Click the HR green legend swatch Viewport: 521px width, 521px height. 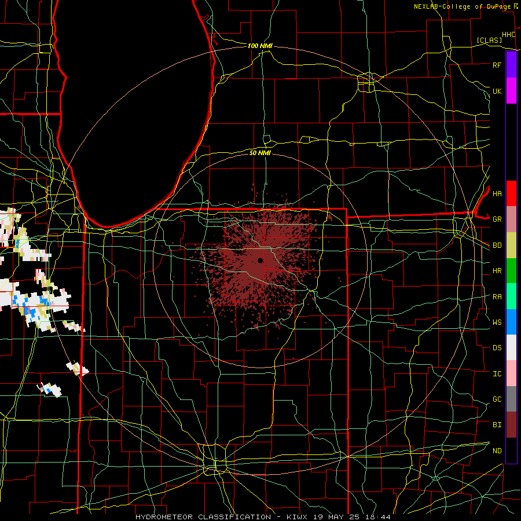point(511,270)
